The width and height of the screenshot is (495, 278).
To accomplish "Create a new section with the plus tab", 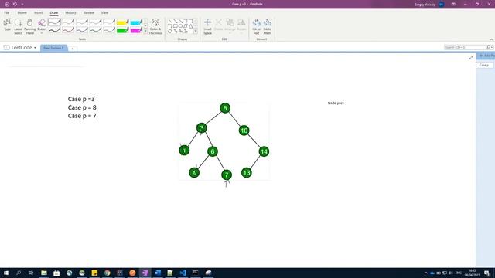I will [x=73, y=49].
